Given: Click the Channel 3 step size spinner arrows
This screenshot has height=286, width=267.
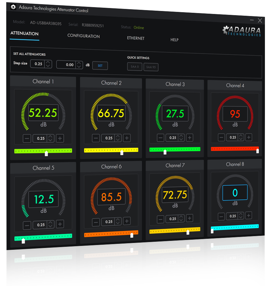Looking at the screenshot, I should (181, 138).
